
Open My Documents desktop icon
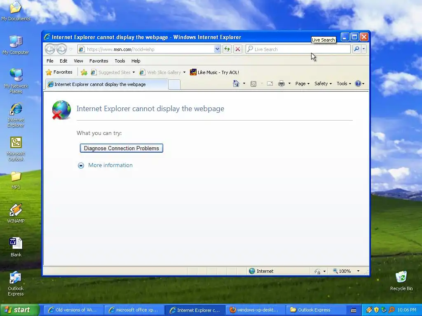point(16,11)
